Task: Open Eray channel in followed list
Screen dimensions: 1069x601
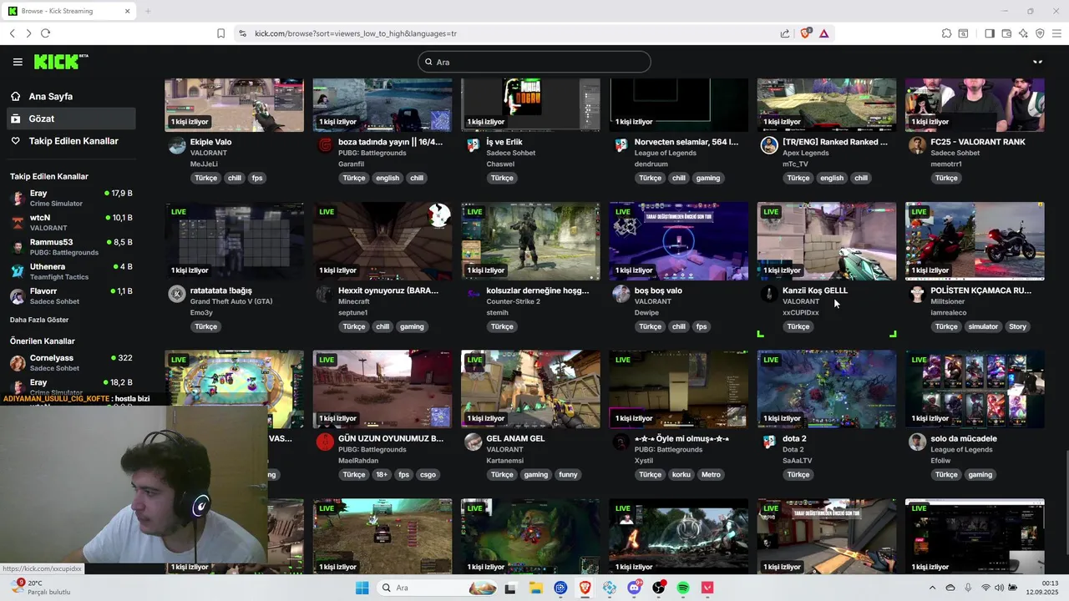Action: (71, 198)
